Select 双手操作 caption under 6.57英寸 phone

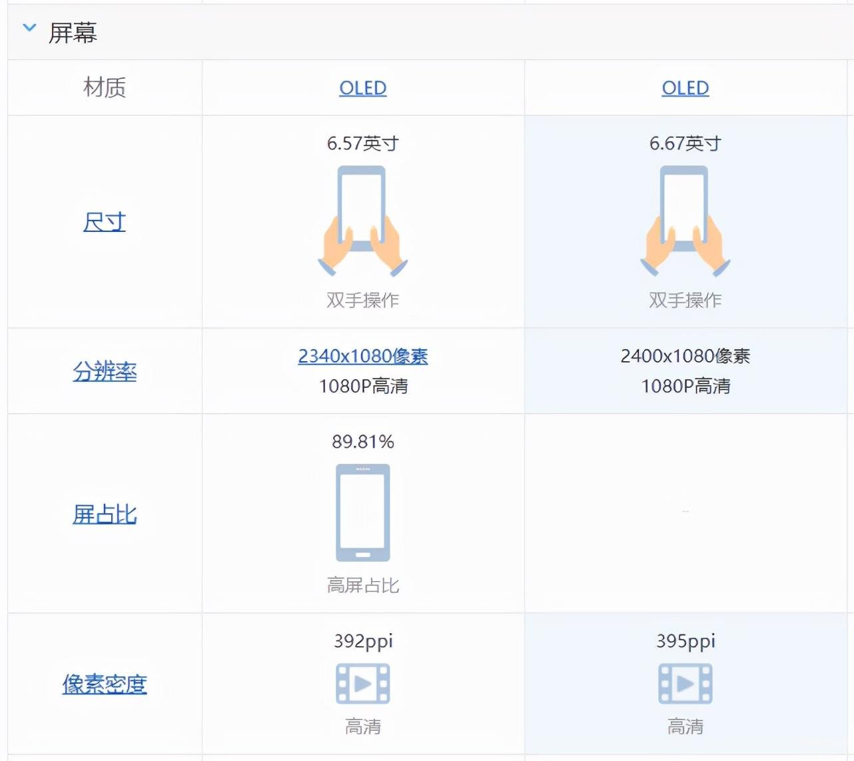(363, 300)
